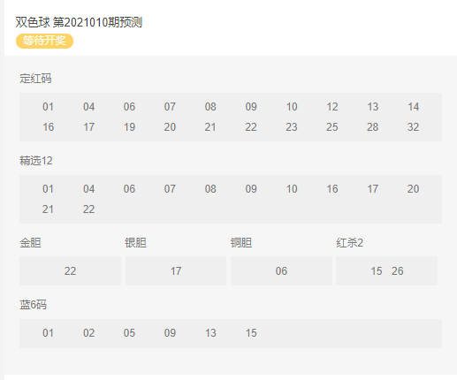Click the 蓝6码 section label

(x=33, y=305)
